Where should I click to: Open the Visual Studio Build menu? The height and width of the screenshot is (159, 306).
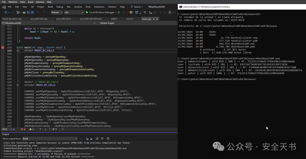(x=50, y=7)
